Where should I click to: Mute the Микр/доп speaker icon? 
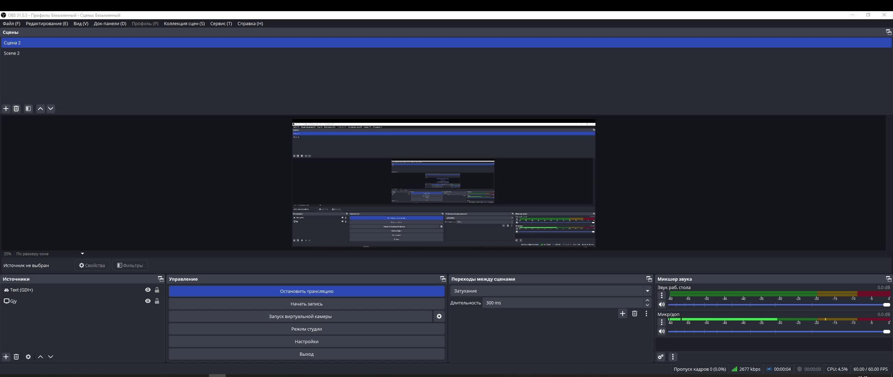click(661, 331)
